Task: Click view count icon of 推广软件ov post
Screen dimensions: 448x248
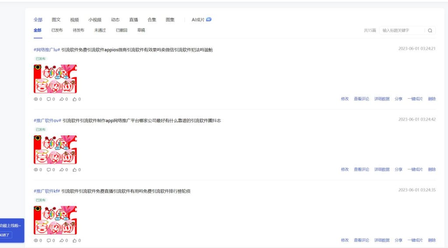Action: point(36,169)
